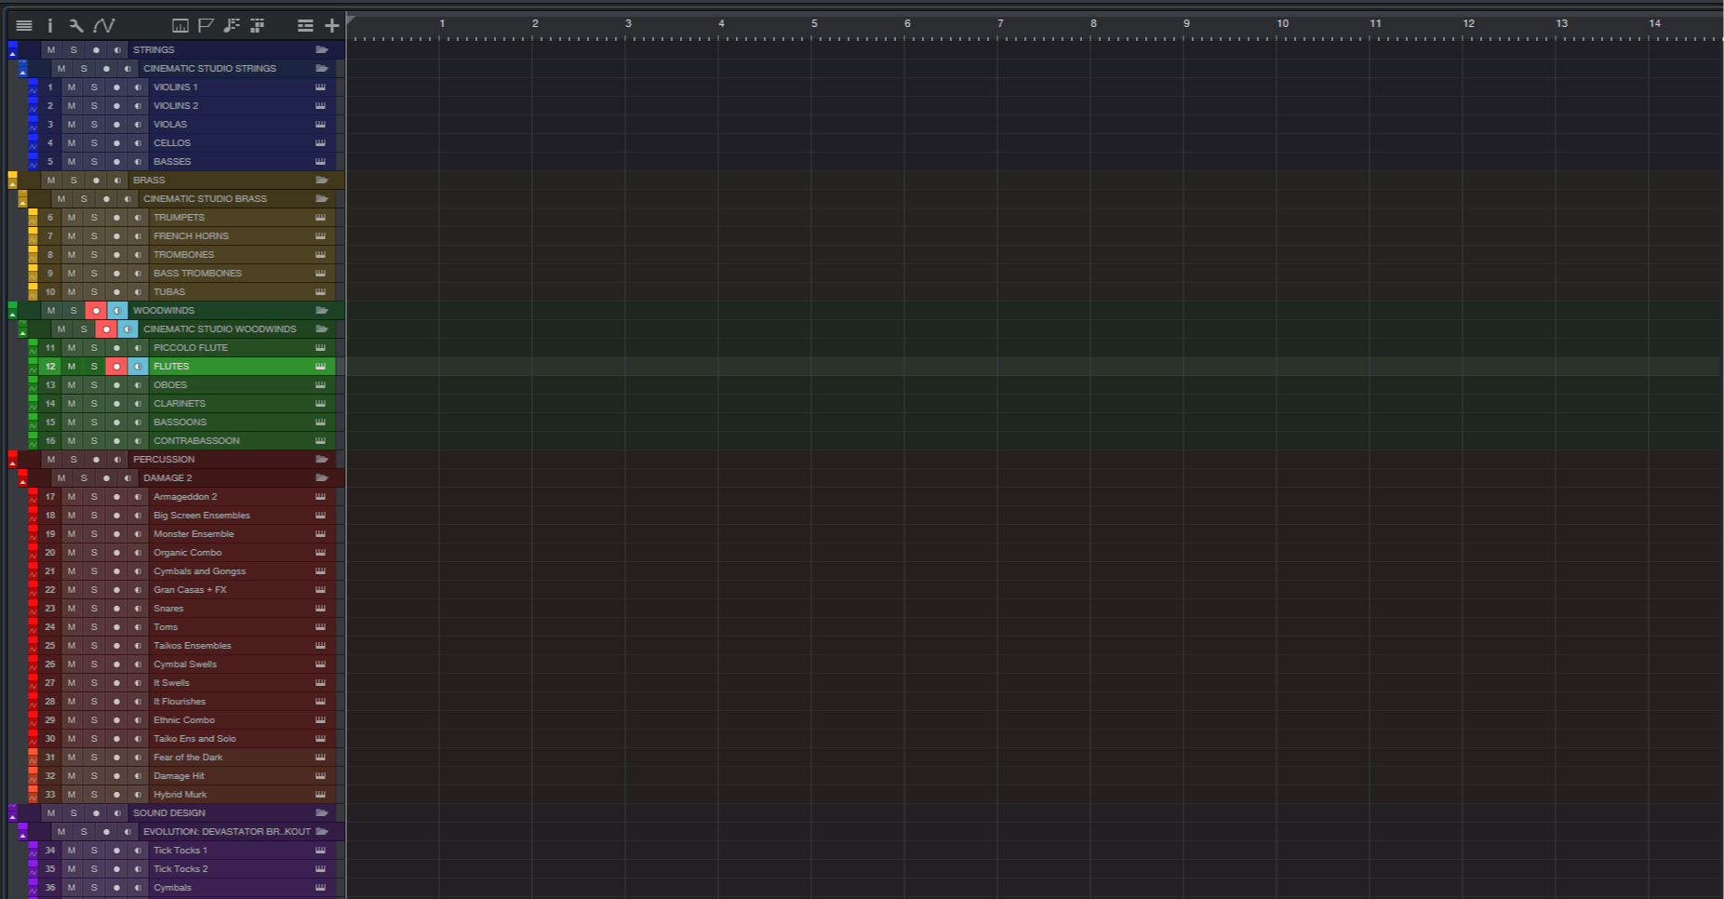Select the Big Screen Ensembles track name
1724x899 pixels.
[202, 516]
